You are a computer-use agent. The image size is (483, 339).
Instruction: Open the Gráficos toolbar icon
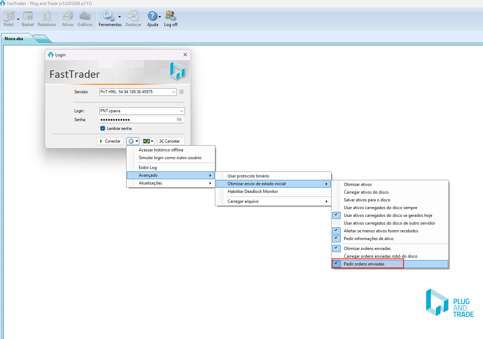(x=85, y=16)
